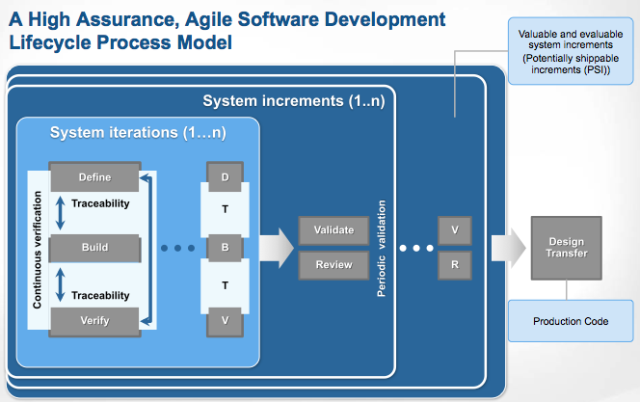This screenshot has height=402, width=640.
Task: Click the Design Transfer box
Action: [567, 248]
